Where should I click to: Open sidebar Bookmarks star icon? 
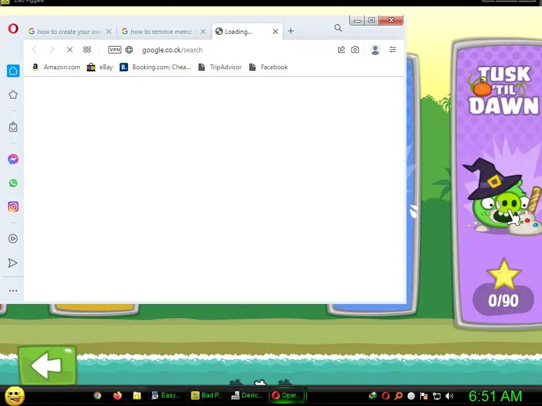13,95
